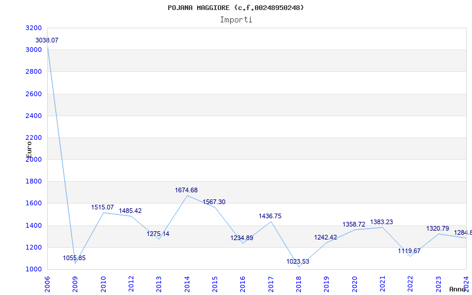Click the 1023.53 lowest value label

click(x=298, y=261)
